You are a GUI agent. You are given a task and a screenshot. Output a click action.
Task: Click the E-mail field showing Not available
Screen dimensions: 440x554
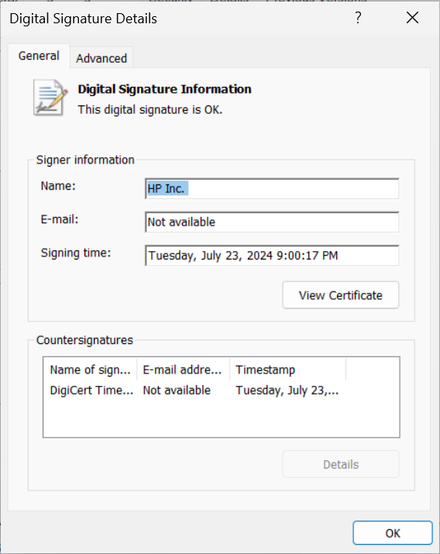(x=272, y=222)
